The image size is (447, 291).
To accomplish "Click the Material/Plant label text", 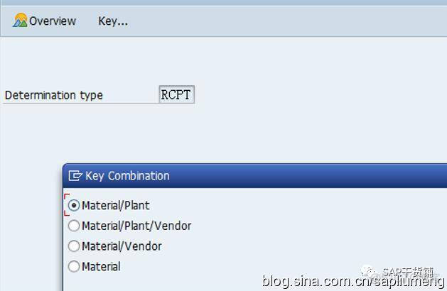I will [115, 206].
